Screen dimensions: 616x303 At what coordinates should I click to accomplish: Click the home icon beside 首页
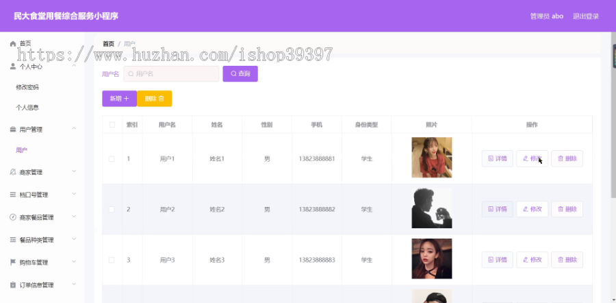click(13, 44)
